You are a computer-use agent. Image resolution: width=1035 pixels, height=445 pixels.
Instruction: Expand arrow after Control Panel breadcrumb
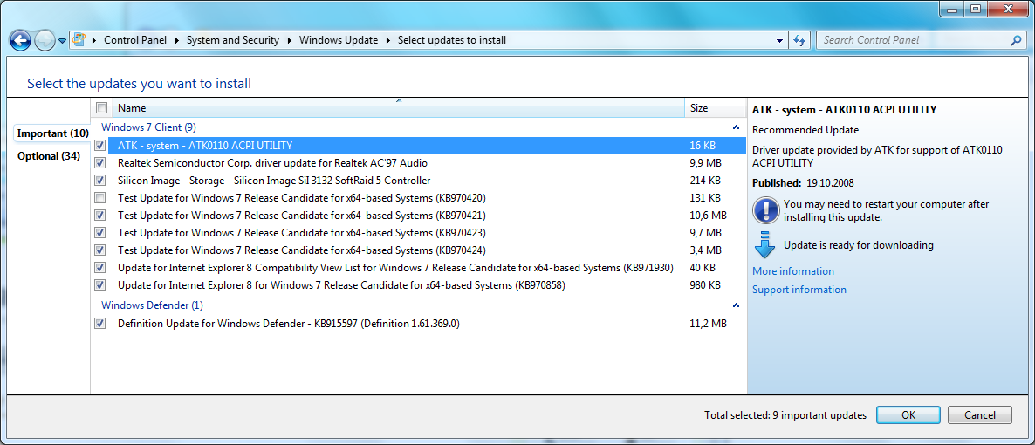[x=177, y=40]
